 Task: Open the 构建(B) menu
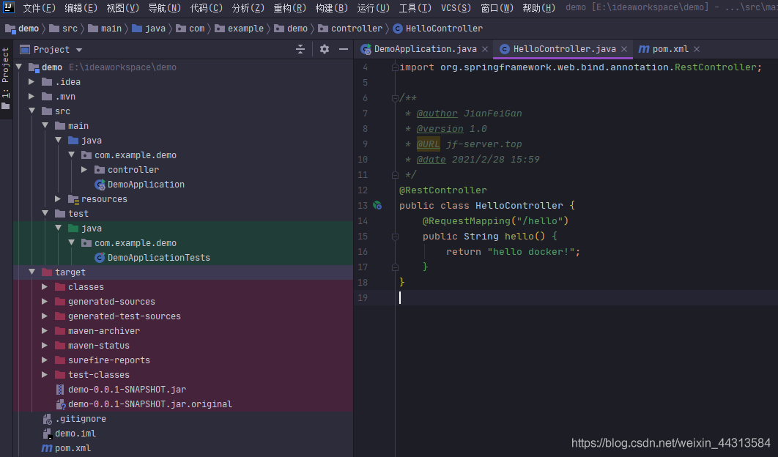[x=331, y=8]
